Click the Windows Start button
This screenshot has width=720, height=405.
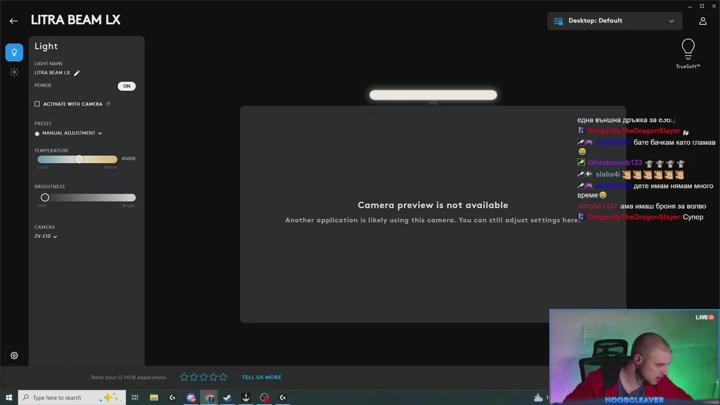(x=9, y=398)
